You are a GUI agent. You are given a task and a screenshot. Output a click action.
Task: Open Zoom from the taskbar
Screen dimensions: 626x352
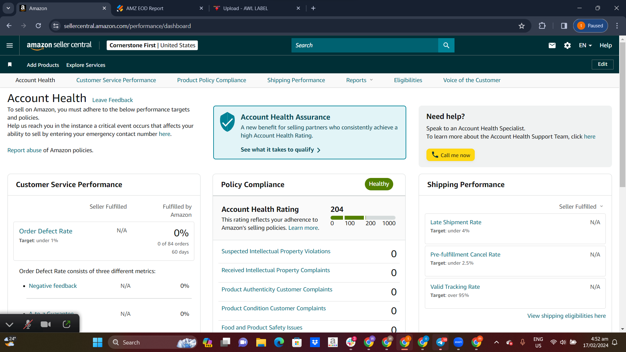point(458,342)
